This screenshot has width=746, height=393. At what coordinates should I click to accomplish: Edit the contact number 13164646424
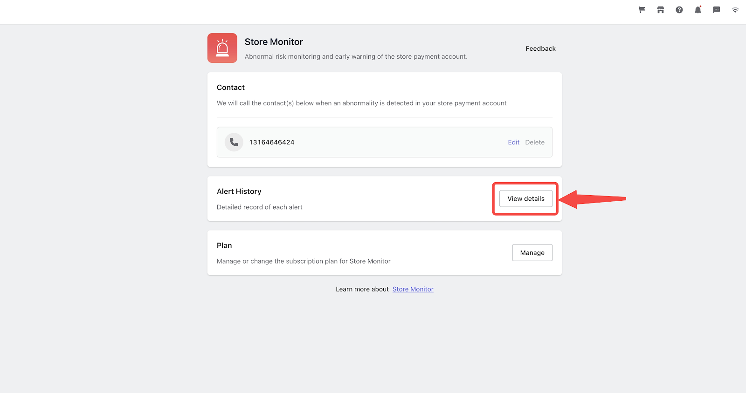pyautogui.click(x=513, y=142)
